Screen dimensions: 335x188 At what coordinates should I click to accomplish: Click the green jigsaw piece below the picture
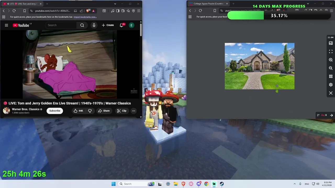(x=277, y=91)
